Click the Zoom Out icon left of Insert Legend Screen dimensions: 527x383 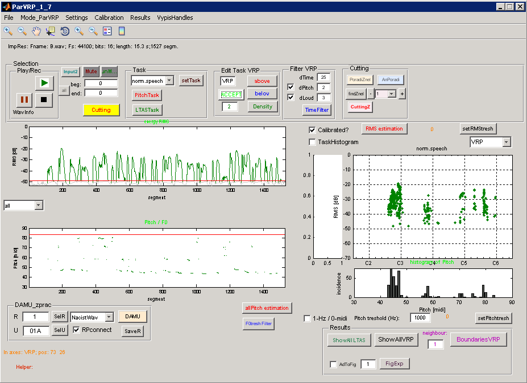point(93,31)
